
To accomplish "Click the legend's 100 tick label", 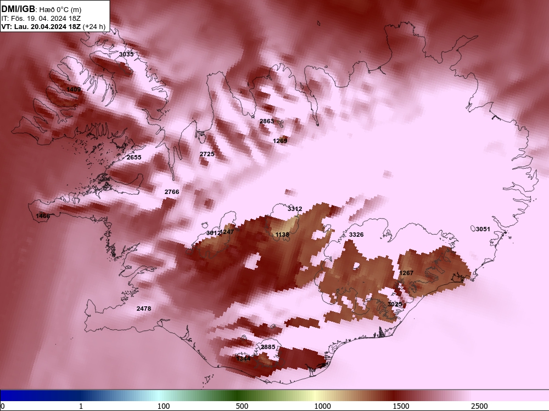I will tap(164, 406).
